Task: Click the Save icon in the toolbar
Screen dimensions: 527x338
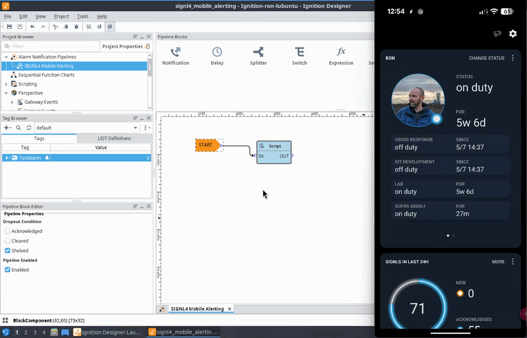Action: click(x=9, y=26)
